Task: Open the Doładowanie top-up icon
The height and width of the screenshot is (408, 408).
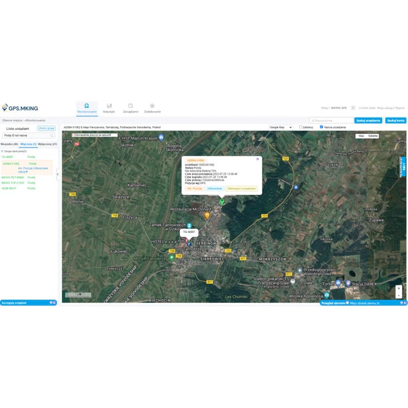Action: [x=152, y=106]
